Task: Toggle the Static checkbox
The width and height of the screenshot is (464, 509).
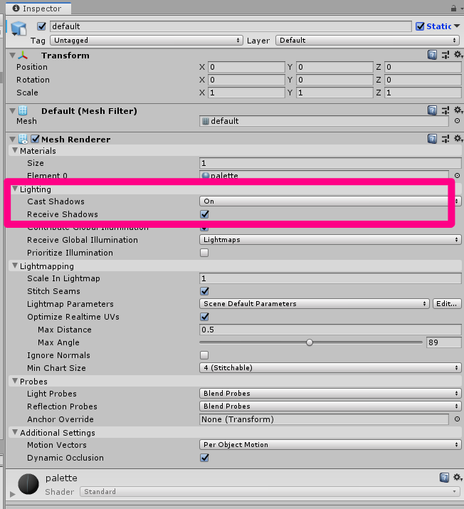Action: [x=420, y=26]
